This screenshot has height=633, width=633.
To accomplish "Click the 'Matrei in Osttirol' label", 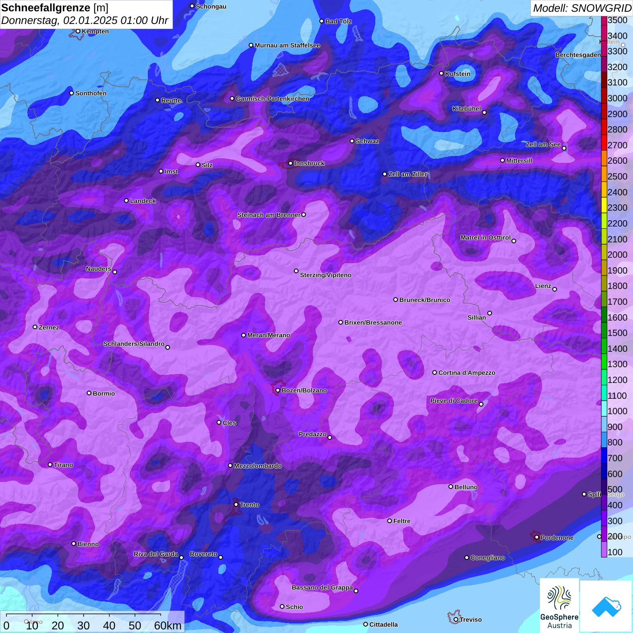I will coord(486,237).
